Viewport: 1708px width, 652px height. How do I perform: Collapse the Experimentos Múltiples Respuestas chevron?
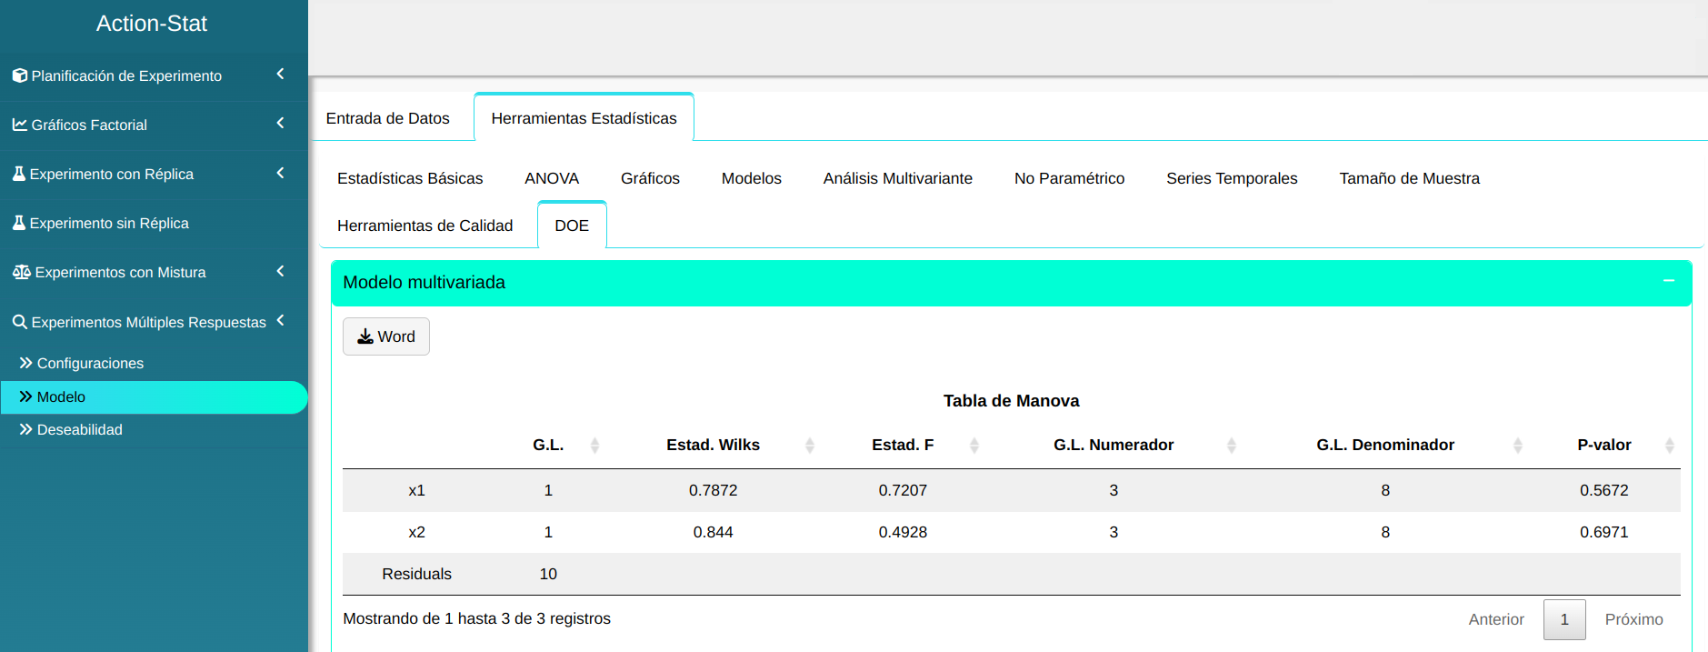click(x=280, y=320)
